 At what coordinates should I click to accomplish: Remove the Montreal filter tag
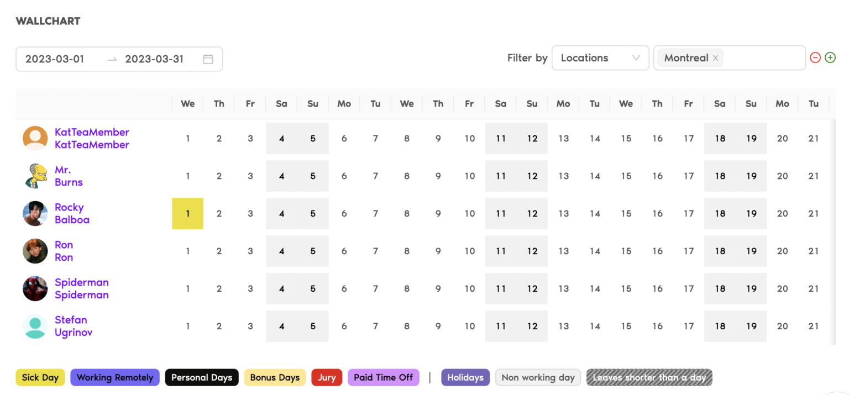click(715, 58)
